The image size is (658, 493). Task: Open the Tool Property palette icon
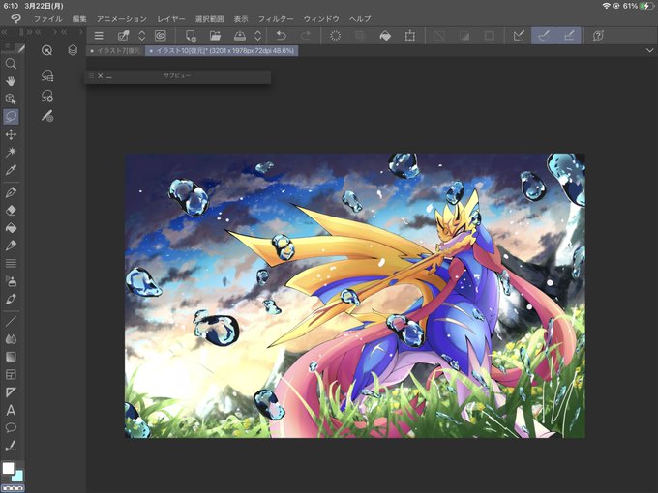pyautogui.click(x=47, y=96)
